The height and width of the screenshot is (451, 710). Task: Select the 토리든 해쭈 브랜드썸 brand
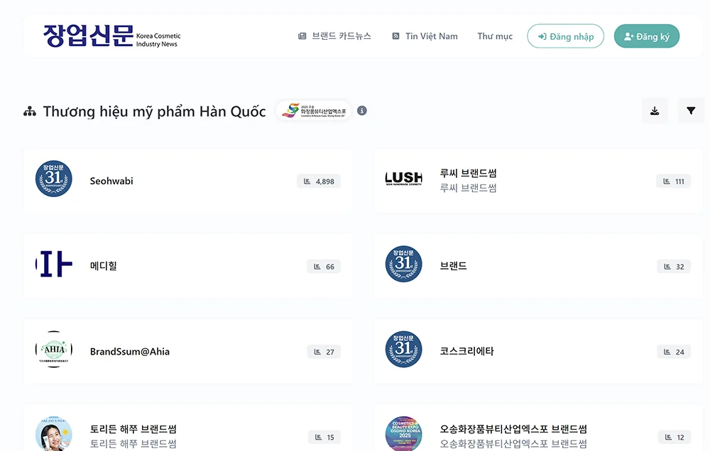[133, 430]
